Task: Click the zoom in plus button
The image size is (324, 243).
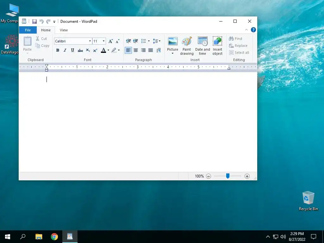Action: tap(247, 176)
